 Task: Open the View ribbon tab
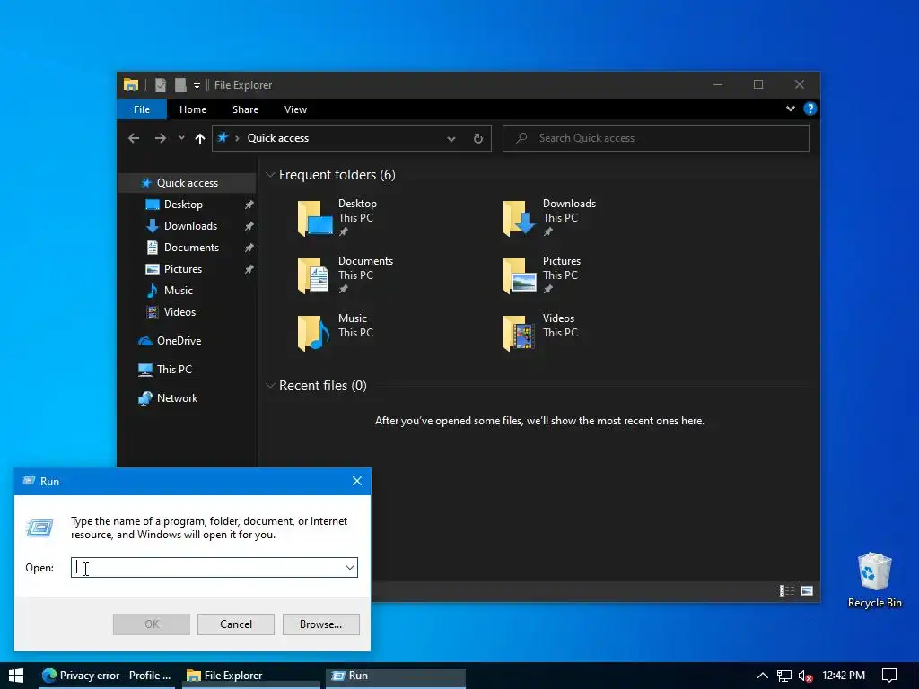295,109
